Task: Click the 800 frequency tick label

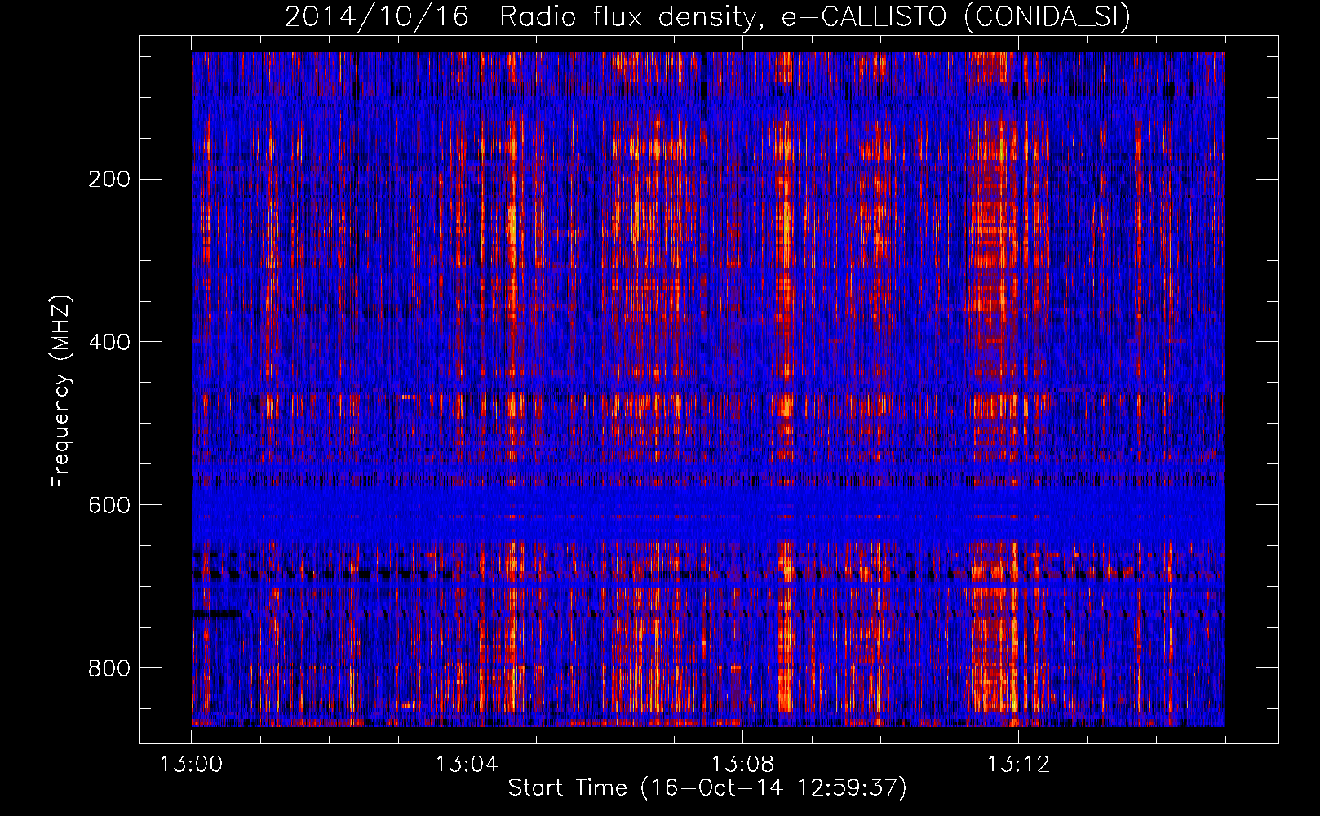Action: [x=109, y=668]
